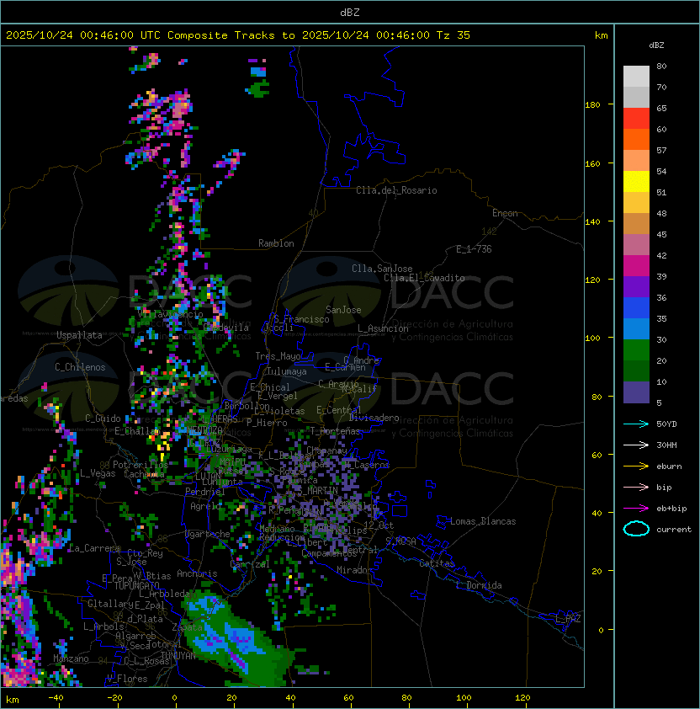Click the '140' tick on vertical km axis

(x=592, y=222)
